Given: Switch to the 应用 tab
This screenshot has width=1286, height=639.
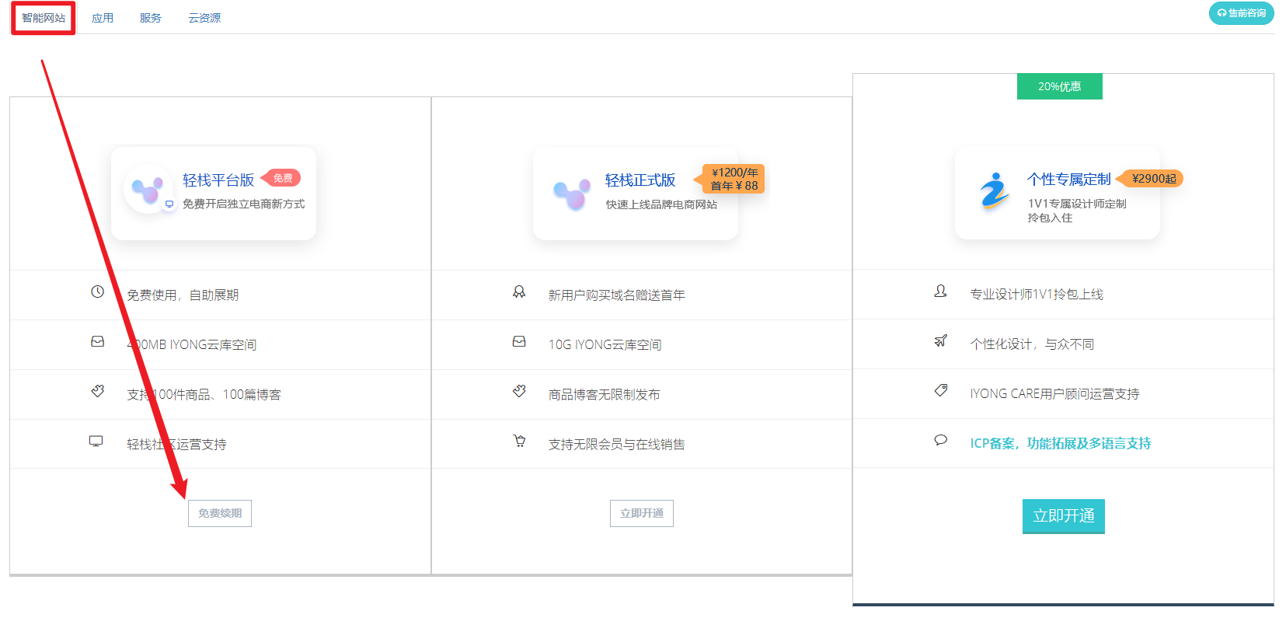Looking at the screenshot, I should 103,18.
